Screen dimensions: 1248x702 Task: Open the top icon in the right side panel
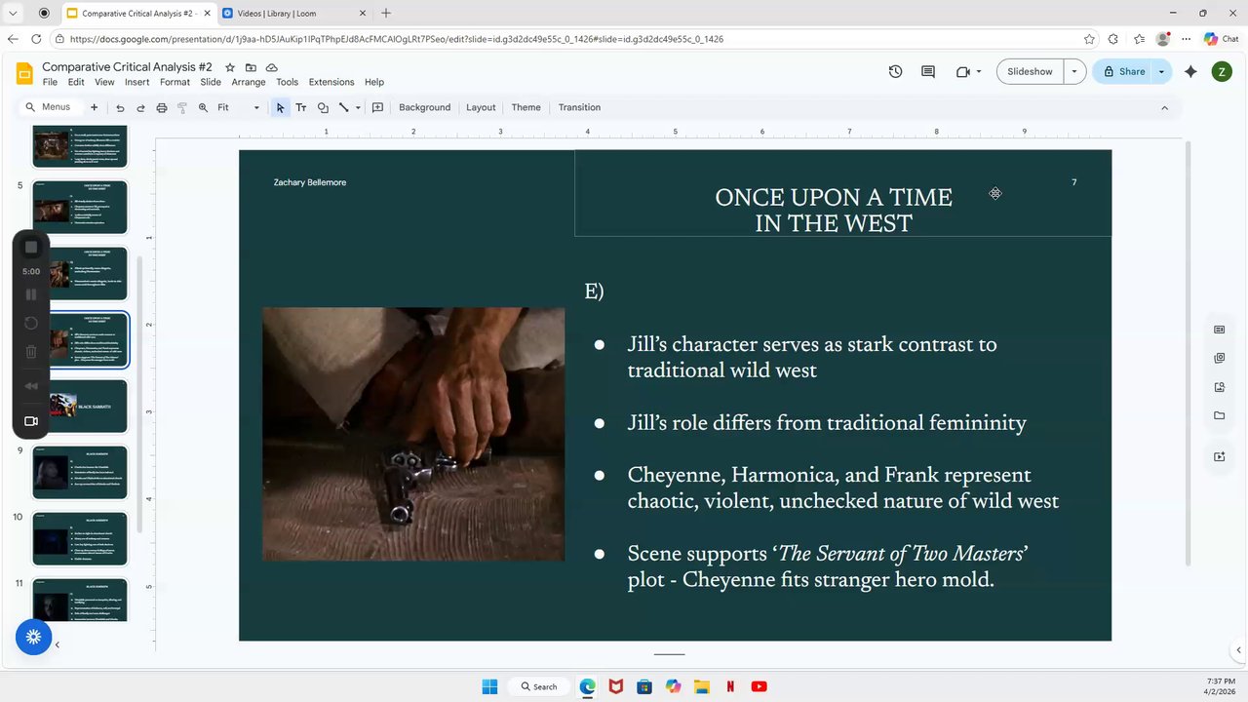pyautogui.click(x=1219, y=330)
